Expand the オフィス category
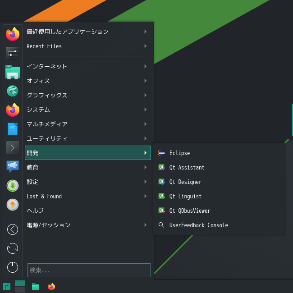 pos(88,81)
